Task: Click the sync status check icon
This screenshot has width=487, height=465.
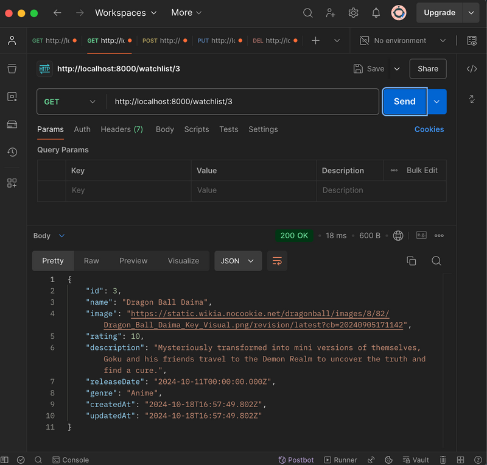Action: tap(21, 460)
